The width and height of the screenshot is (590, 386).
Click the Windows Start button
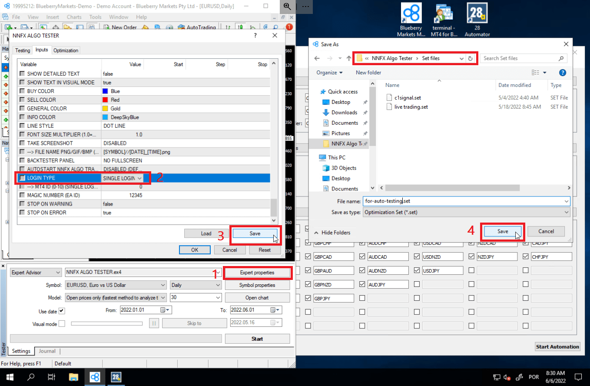[x=10, y=377]
